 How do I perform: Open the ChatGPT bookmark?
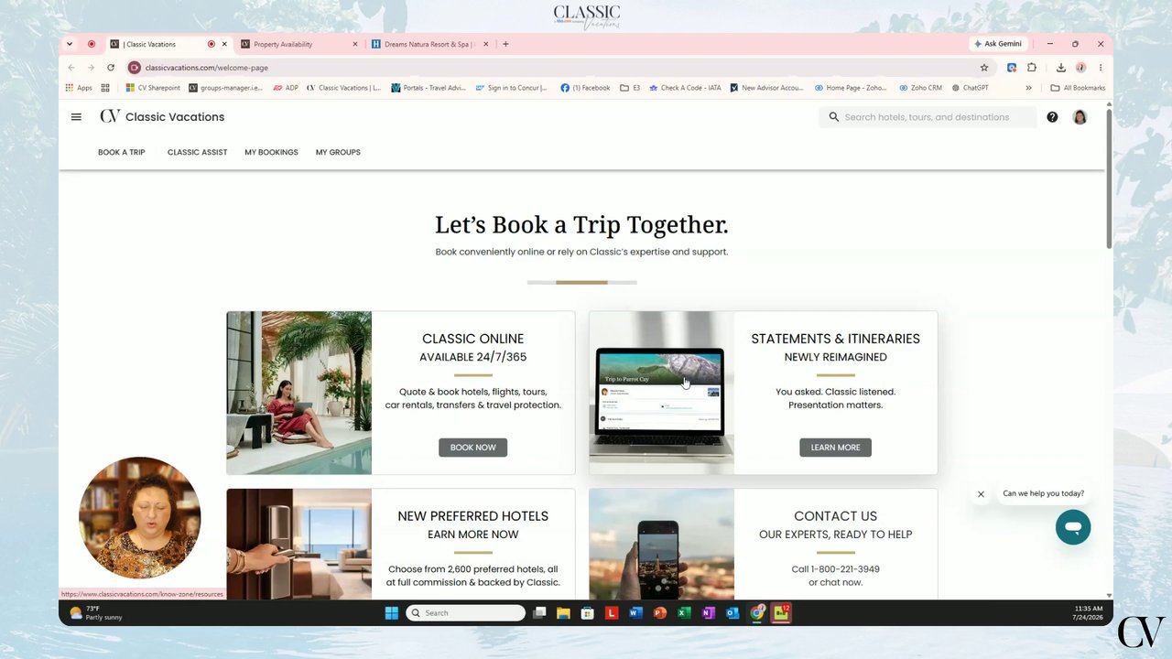971,88
